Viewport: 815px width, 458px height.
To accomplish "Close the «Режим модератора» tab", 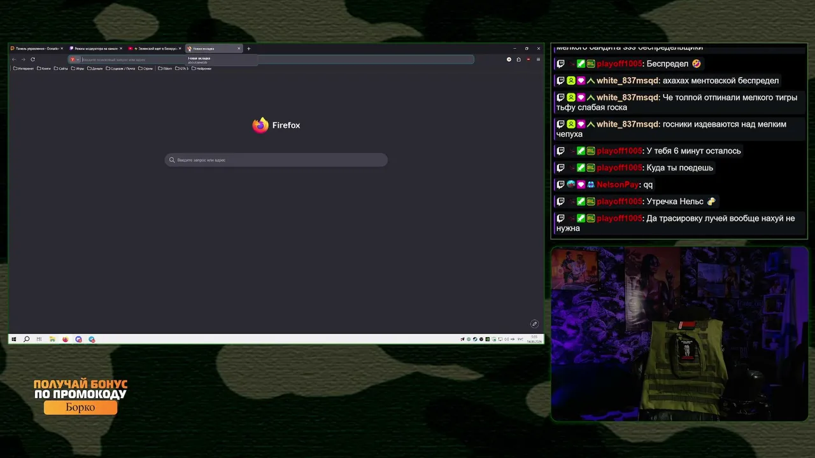I will tap(121, 48).
